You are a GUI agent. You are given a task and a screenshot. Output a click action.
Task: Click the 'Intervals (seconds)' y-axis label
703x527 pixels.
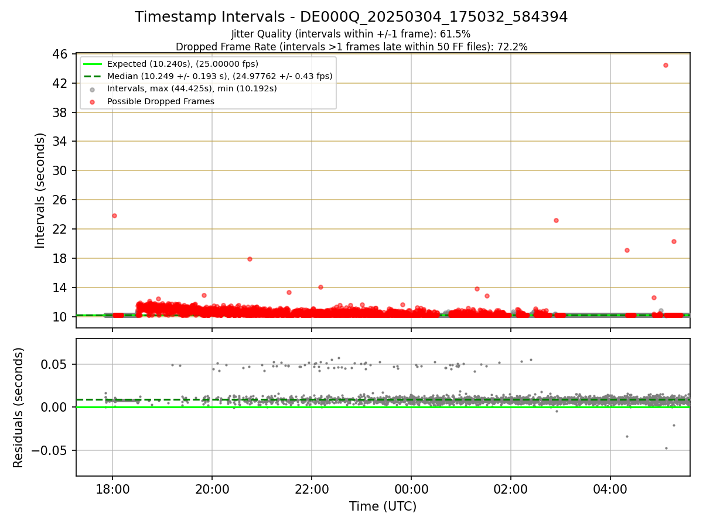tap(40, 190)
